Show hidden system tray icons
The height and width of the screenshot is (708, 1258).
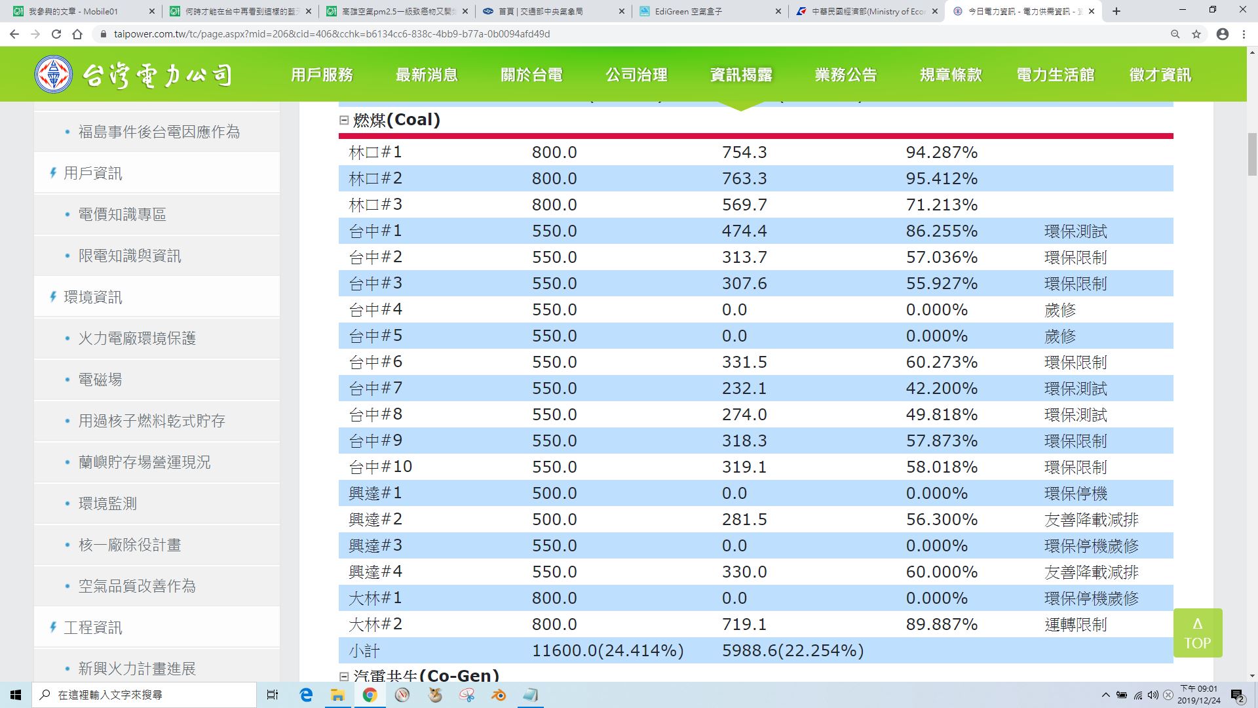coord(1106,695)
